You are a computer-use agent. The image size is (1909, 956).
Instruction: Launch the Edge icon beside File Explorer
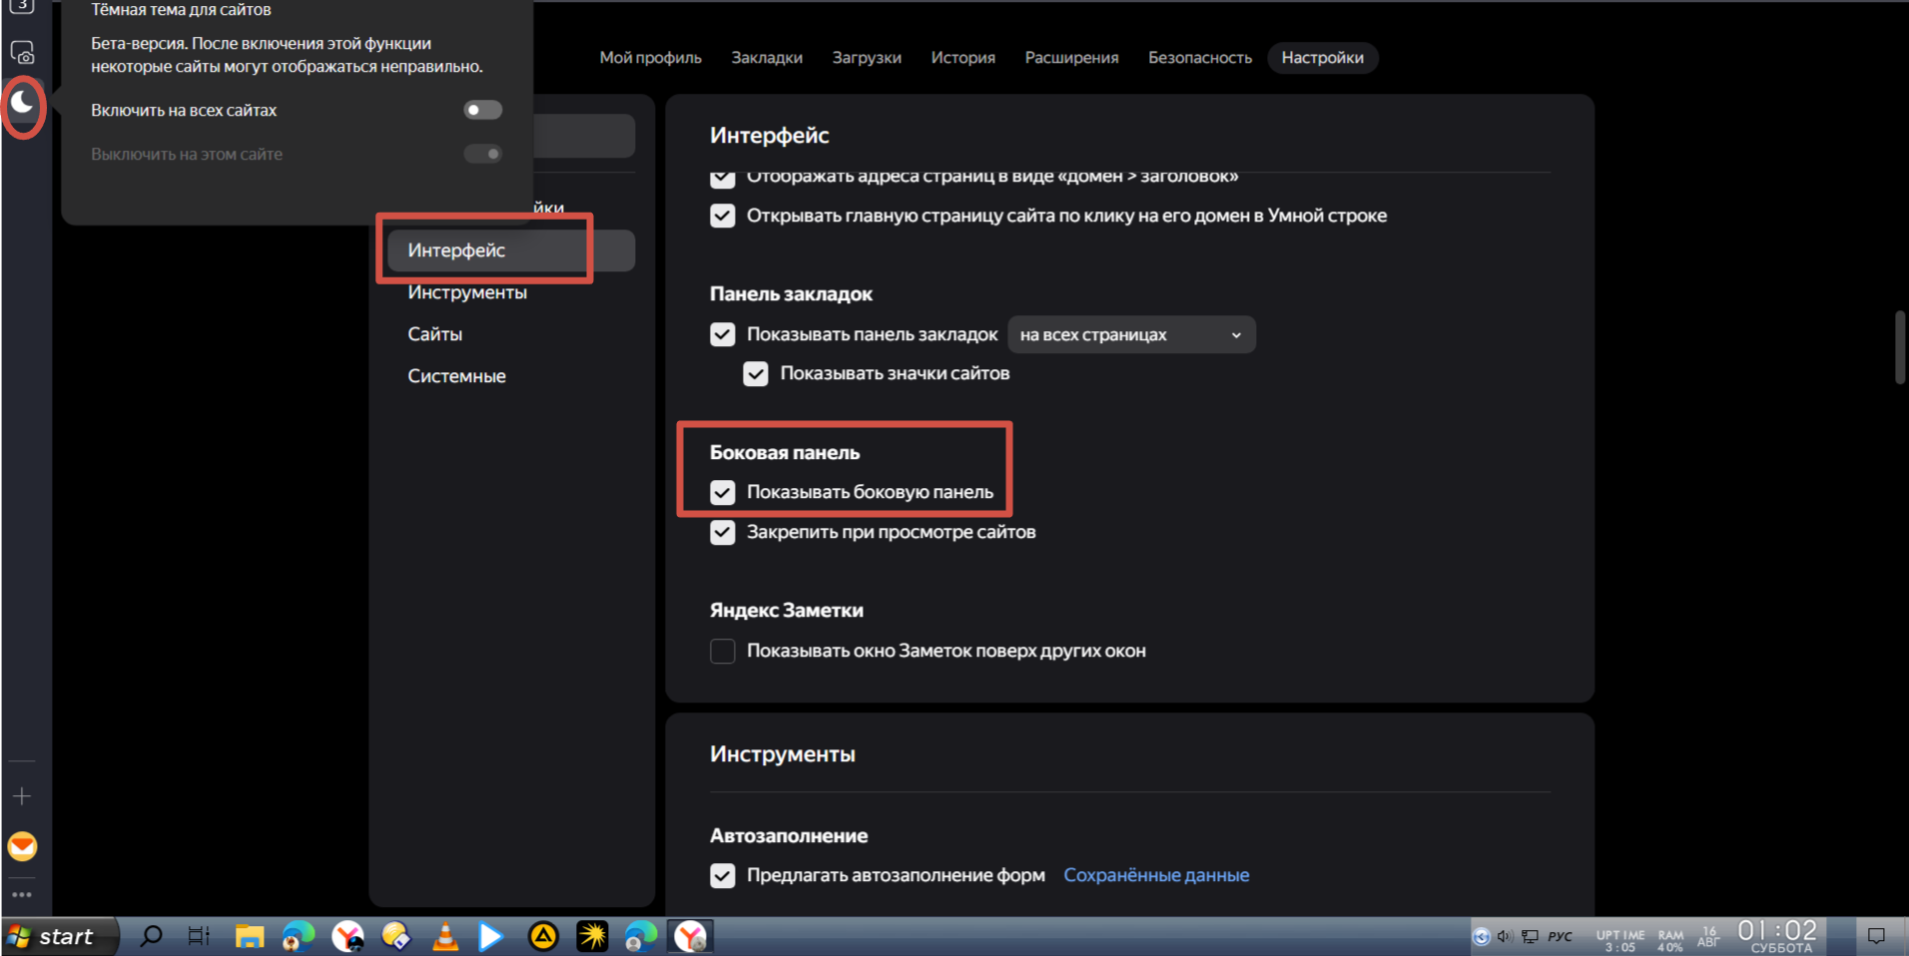pos(298,936)
